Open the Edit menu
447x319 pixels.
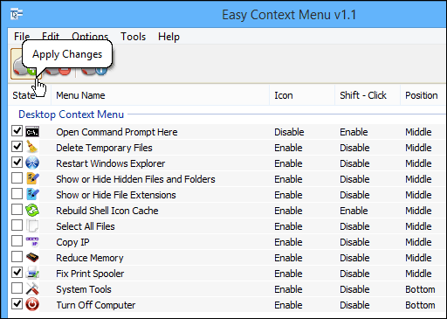(51, 37)
